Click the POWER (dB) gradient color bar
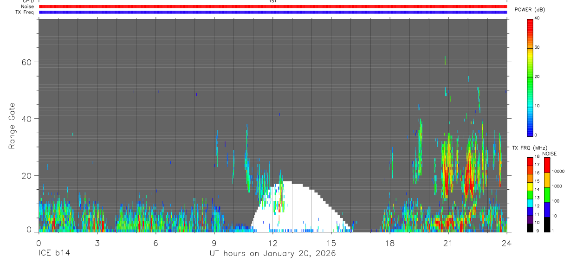This screenshot has height=263, width=570. pyautogui.click(x=530, y=77)
